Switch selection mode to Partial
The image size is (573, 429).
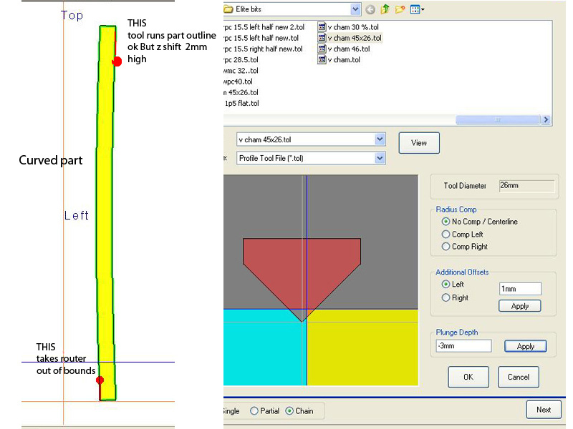point(254,411)
